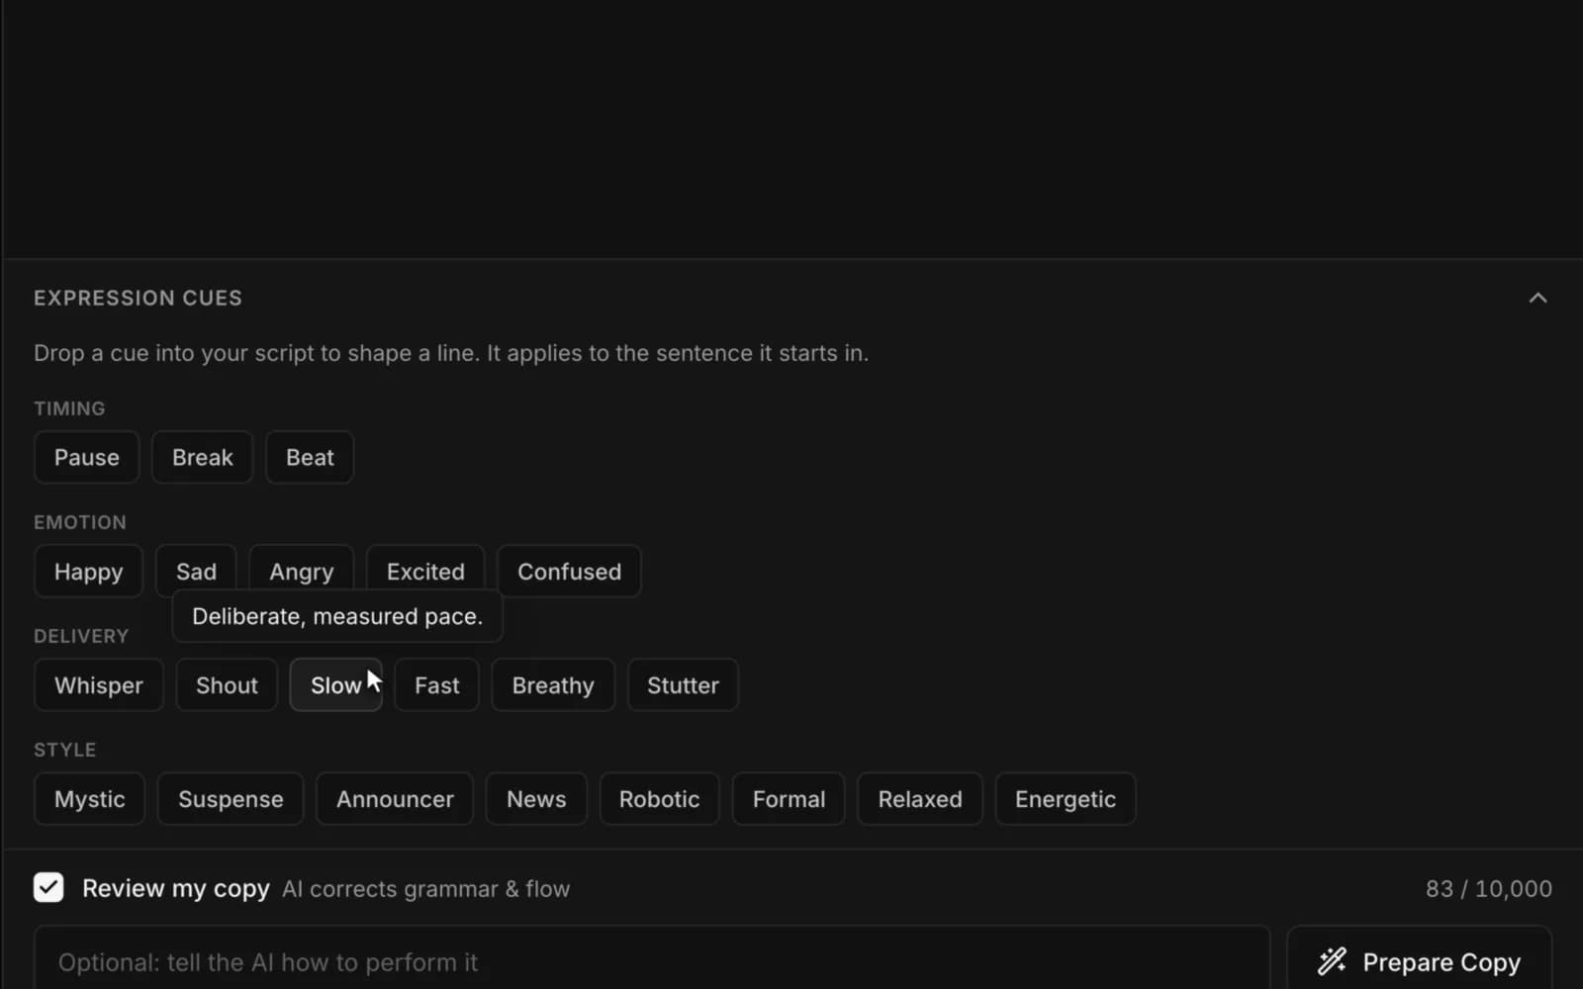Add the Happy emotion cue

click(x=88, y=572)
